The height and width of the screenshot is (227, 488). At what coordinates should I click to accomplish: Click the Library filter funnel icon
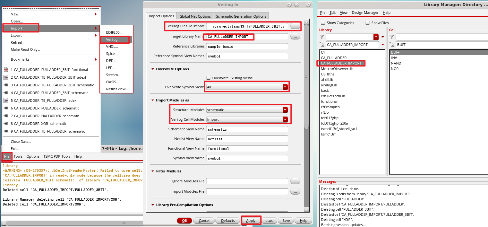click(x=321, y=37)
